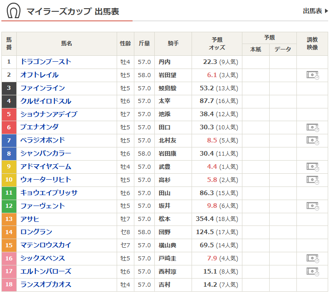Screen dimensions: 330x294
Task: Open クルゼイロドスル horse details
Action: click(x=46, y=101)
